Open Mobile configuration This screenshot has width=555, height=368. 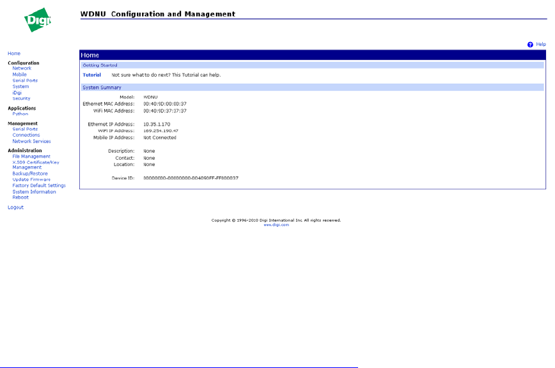(19, 75)
